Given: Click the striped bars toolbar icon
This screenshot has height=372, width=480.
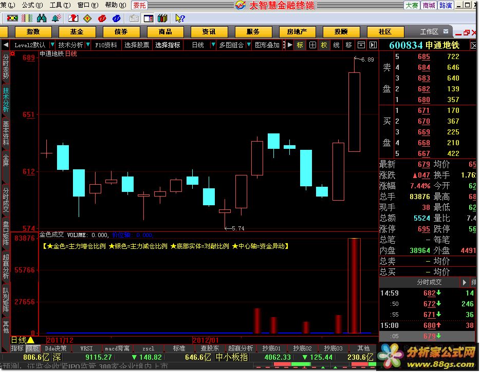Looking at the screenshot, I should coord(27,18).
